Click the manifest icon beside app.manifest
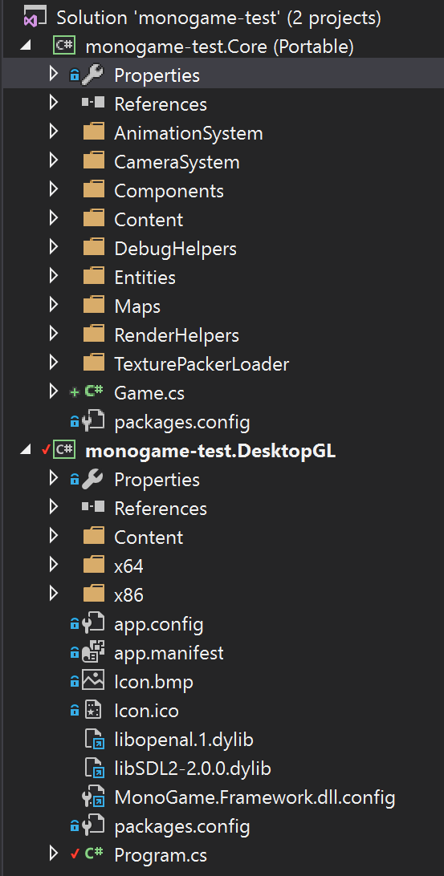444x876 pixels. (x=93, y=652)
